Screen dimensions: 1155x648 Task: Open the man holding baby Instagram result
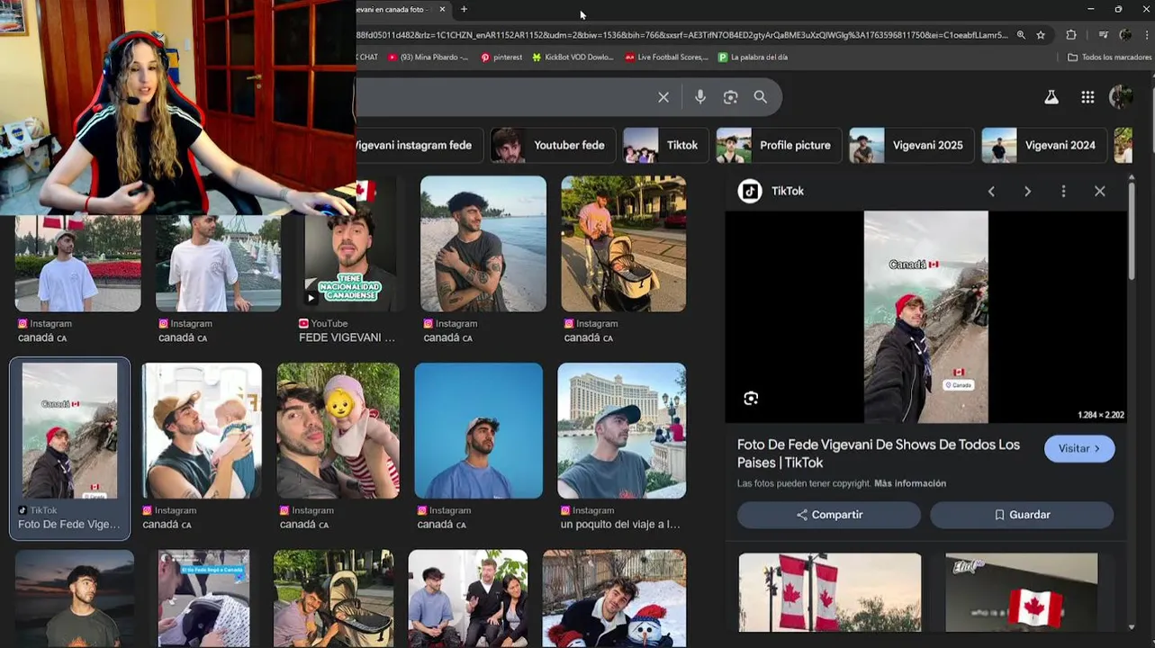point(202,431)
